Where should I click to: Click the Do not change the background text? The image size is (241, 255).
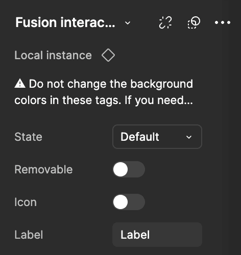pos(111,84)
